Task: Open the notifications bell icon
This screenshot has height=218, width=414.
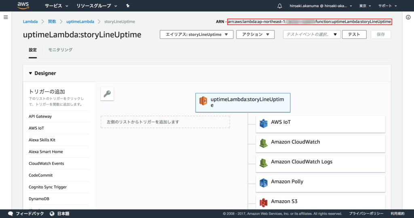Action: coord(280,6)
